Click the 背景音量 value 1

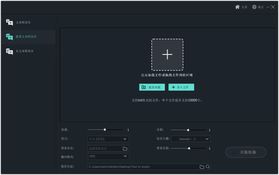210,148
